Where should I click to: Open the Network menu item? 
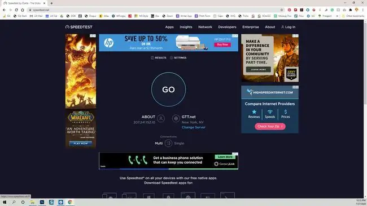[x=205, y=27]
